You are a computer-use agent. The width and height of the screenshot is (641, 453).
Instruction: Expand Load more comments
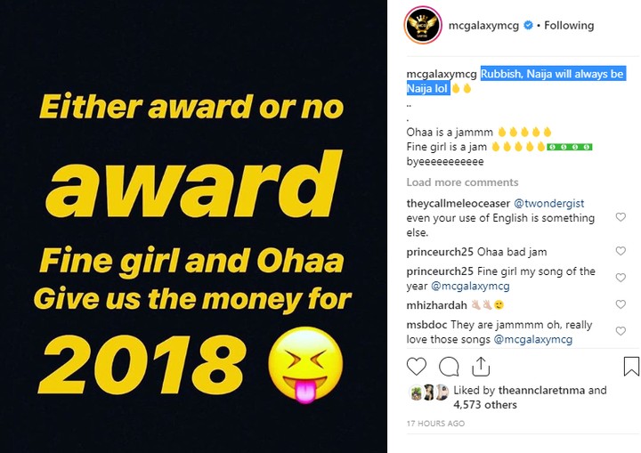tap(462, 182)
